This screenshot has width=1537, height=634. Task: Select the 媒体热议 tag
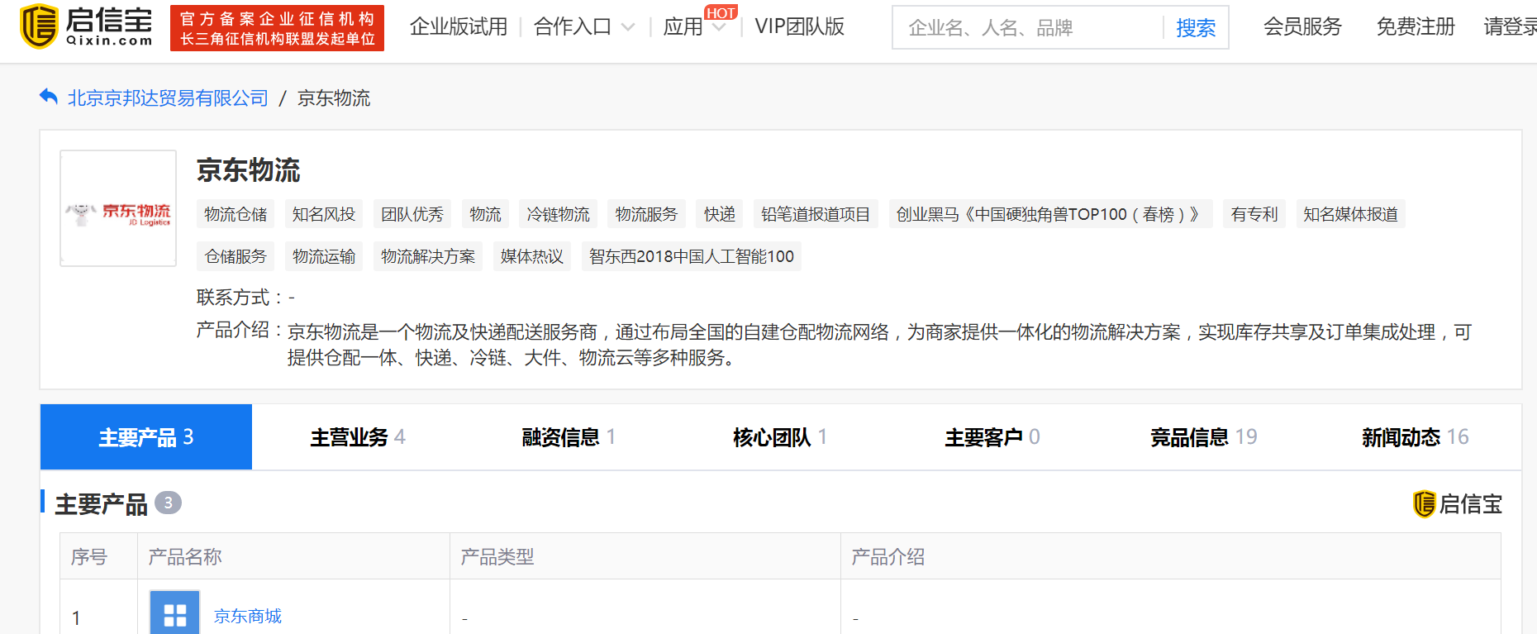(x=532, y=256)
